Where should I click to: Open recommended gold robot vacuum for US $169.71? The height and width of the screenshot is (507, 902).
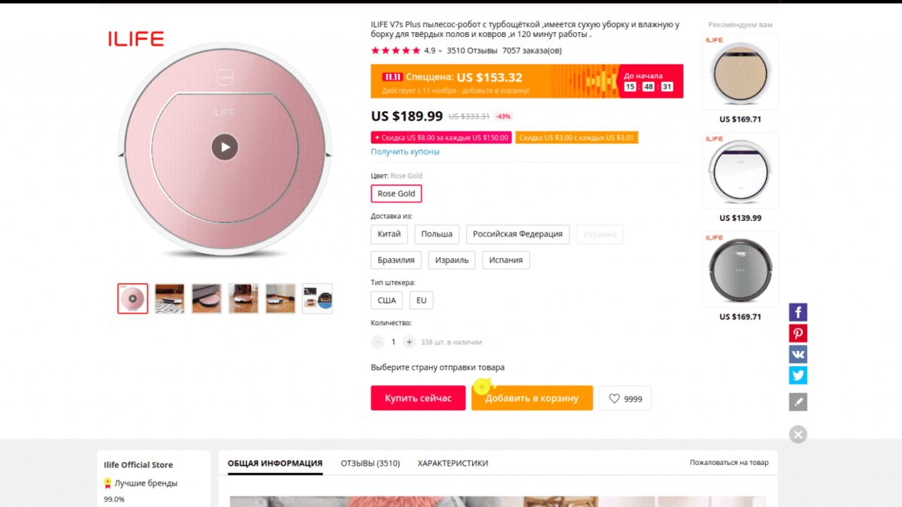740,72
